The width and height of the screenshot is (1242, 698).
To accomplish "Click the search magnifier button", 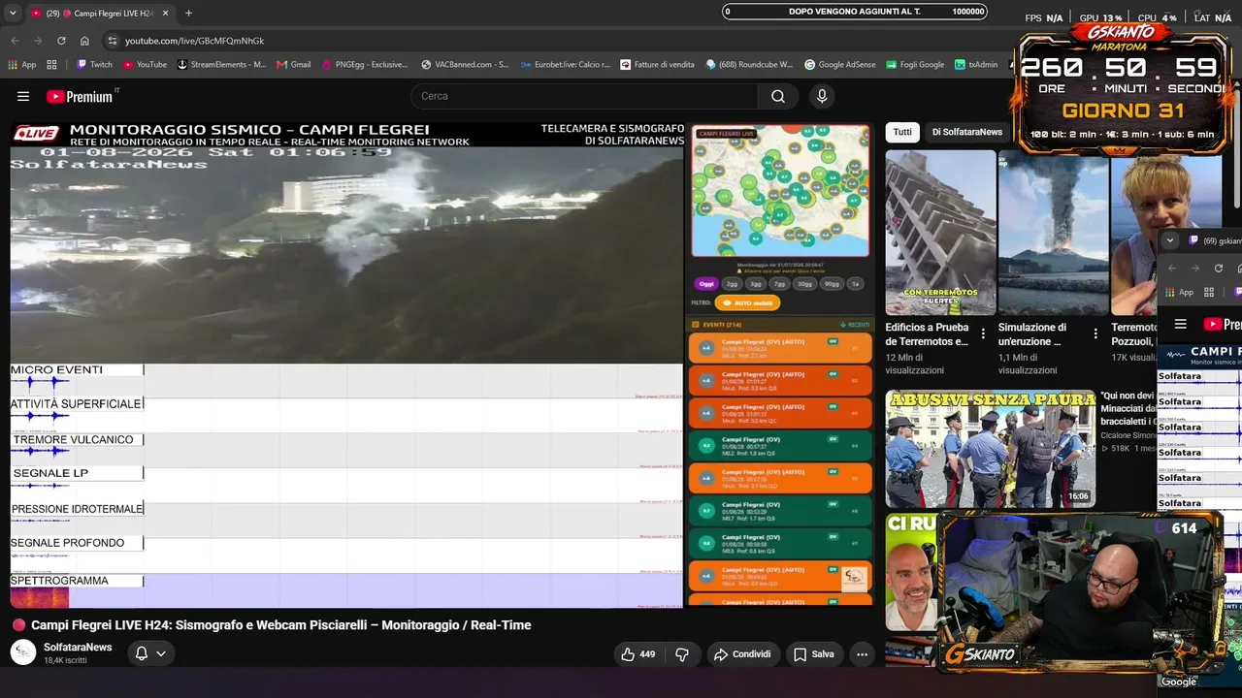I will 778,96.
